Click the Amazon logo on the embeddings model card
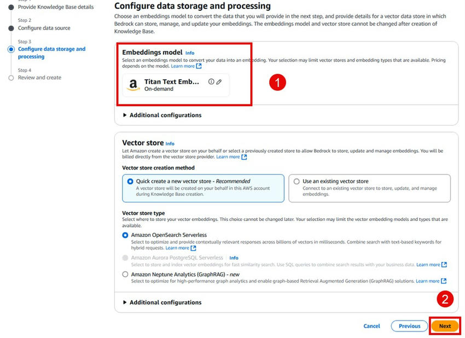 (x=133, y=85)
